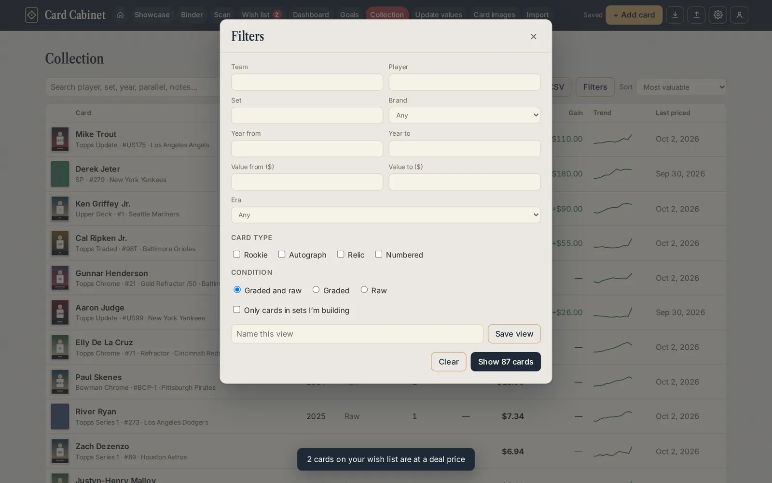Go to the home icon in navbar
The width and height of the screenshot is (772, 483).
(x=120, y=15)
